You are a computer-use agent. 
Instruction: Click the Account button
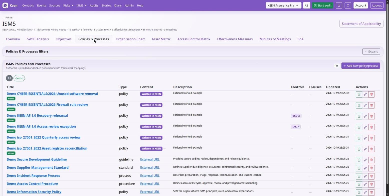coord(360,5)
